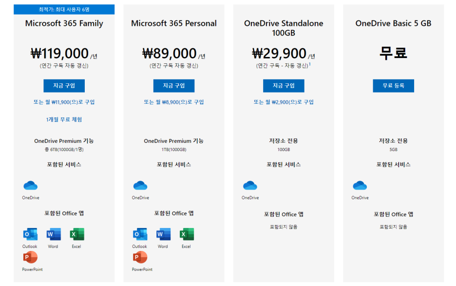Click 무료 등록 button for OneDrive Basic
Screen dimensions: 456x286
tap(393, 86)
